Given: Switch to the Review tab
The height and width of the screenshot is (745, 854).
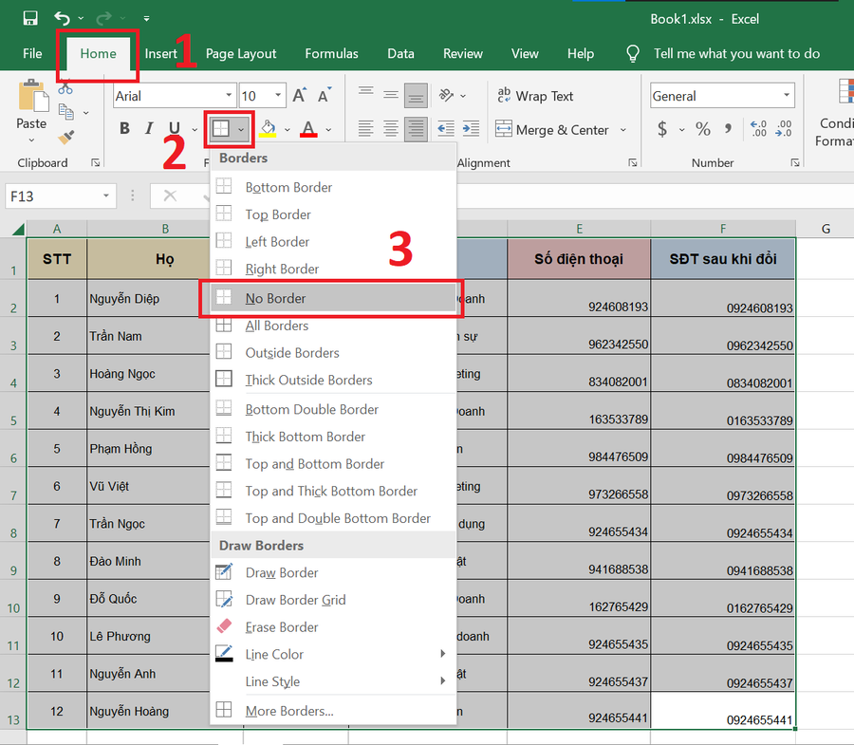Looking at the screenshot, I should [463, 53].
